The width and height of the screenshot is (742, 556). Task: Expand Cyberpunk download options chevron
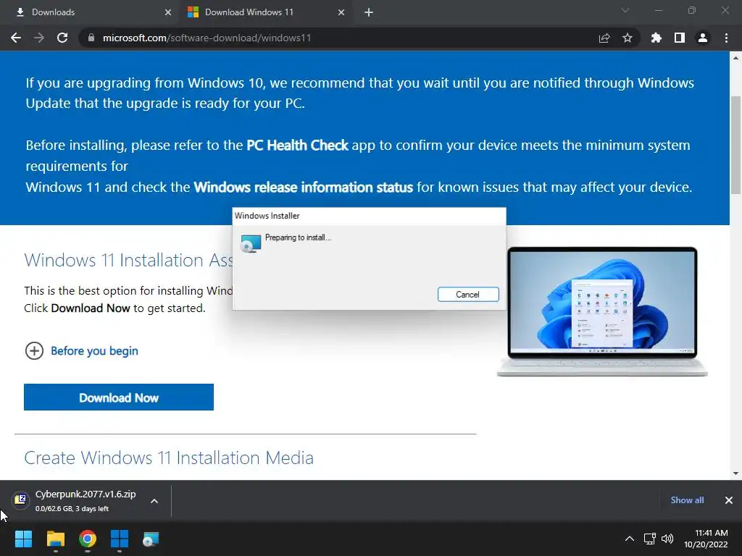(154, 501)
